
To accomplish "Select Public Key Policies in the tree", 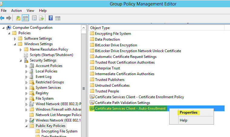I will [51, 126].
